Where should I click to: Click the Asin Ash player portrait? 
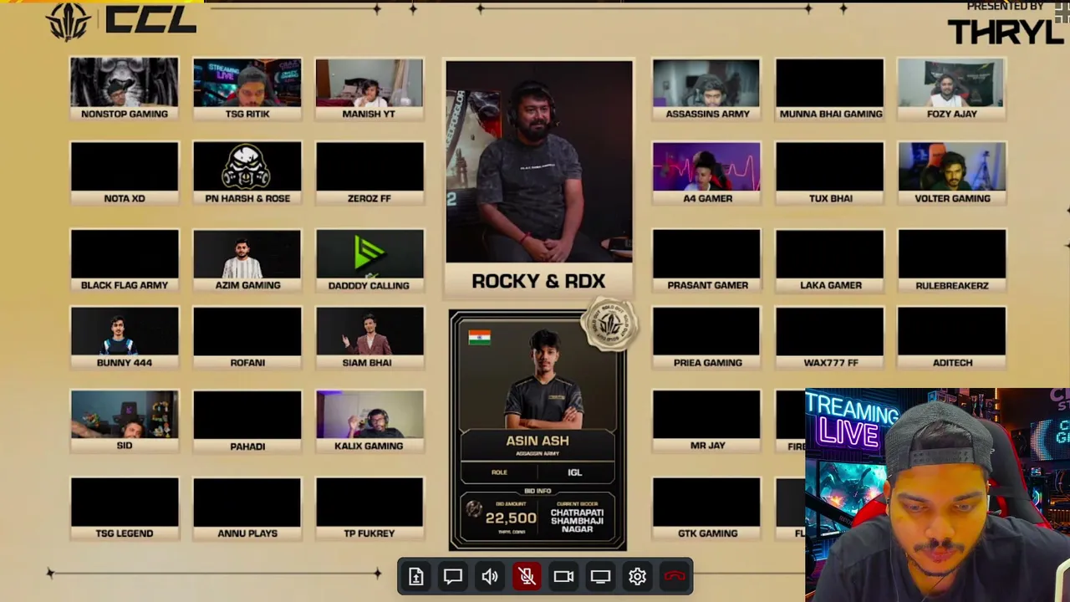tap(543, 378)
